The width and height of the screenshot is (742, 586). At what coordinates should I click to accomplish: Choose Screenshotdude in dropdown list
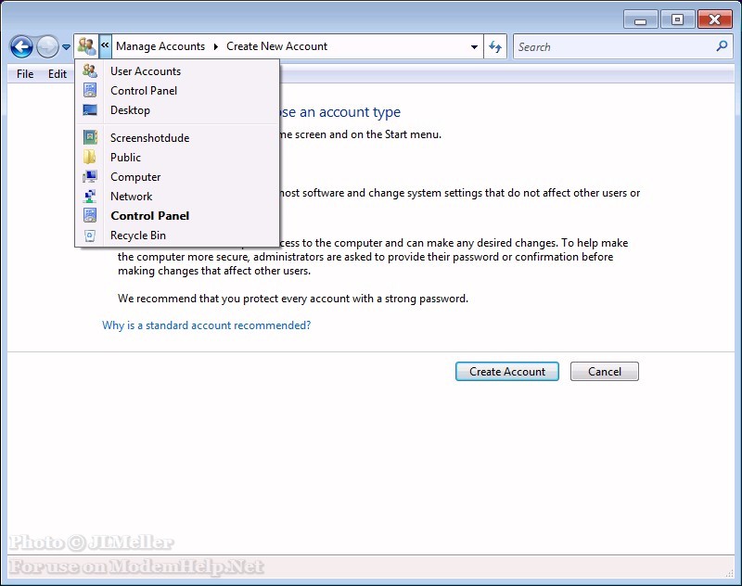tap(177, 137)
